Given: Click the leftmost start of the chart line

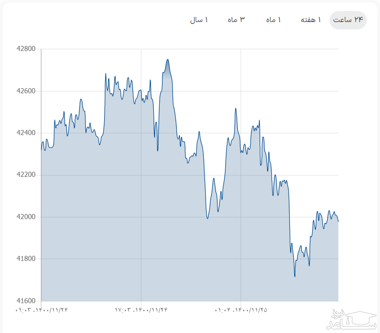Looking at the screenshot, I should point(41,149).
